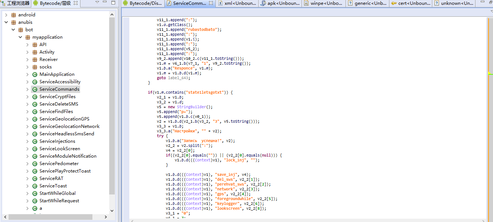493x222 pixels.
Task: Click the ServiceGeolocationGPS class icon
Action: pyautogui.click(x=35, y=119)
